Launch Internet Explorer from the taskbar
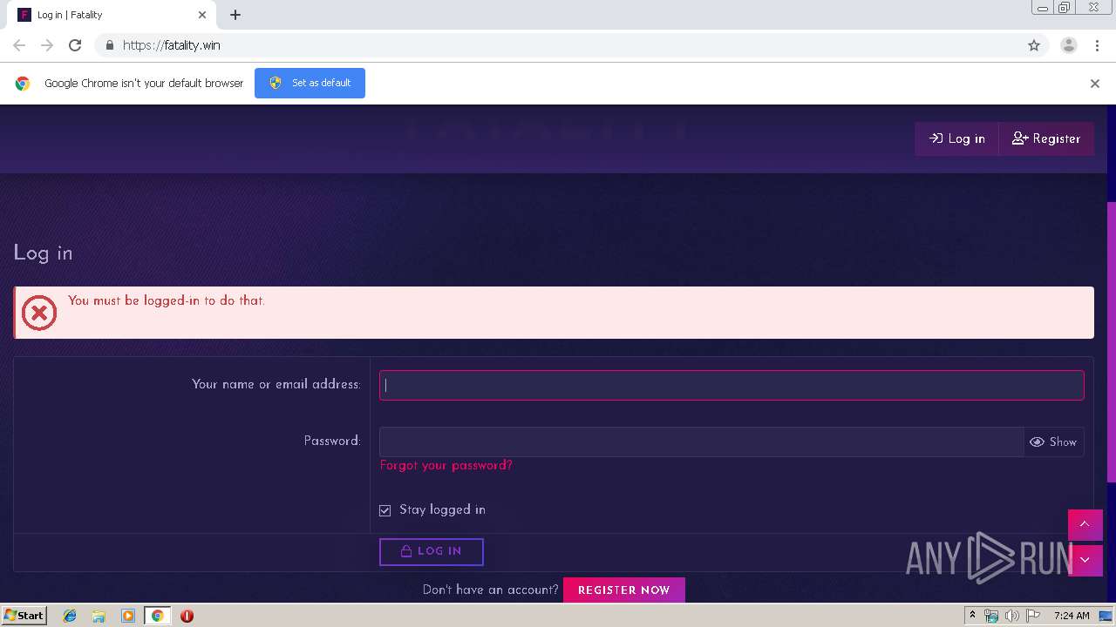The width and height of the screenshot is (1116, 627). [x=70, y=616]
